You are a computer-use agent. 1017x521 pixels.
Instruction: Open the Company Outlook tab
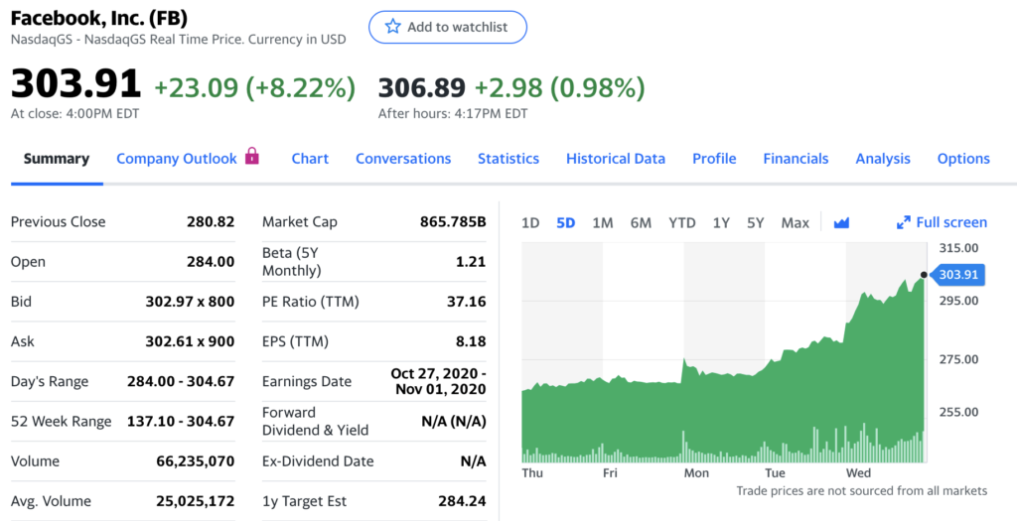pos(177,159)
